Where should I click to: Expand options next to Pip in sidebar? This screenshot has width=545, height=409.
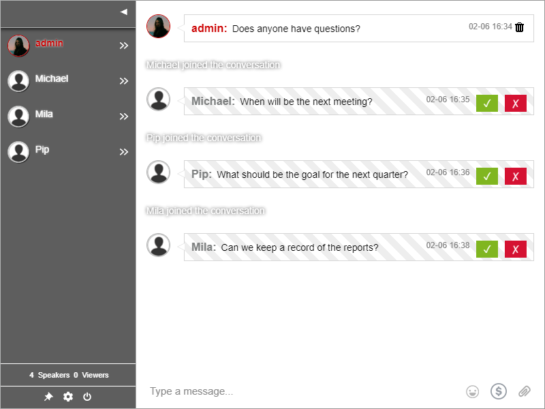pos(123,152)
